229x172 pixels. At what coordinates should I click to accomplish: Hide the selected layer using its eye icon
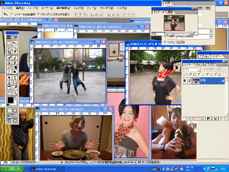[x=185, y=81]
